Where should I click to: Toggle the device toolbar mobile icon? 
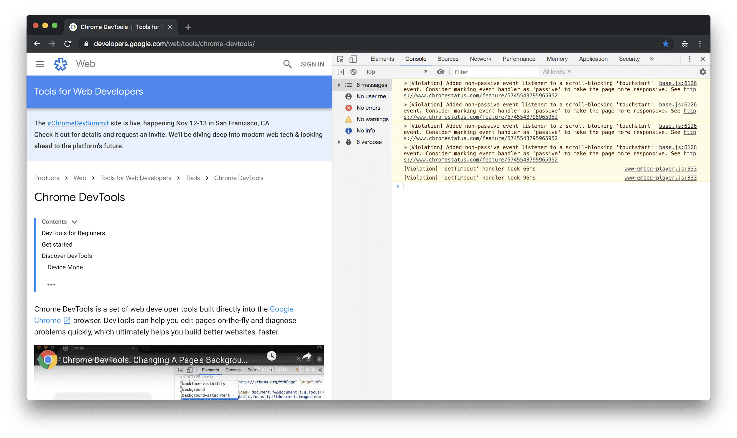(x=353, y=58)
